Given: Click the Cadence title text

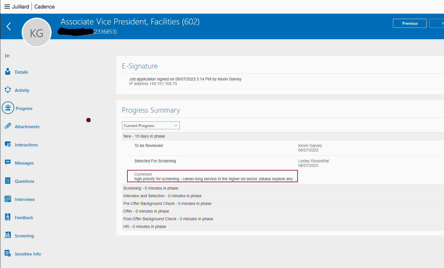Looking at the screenshot, I should click(44, 7).
